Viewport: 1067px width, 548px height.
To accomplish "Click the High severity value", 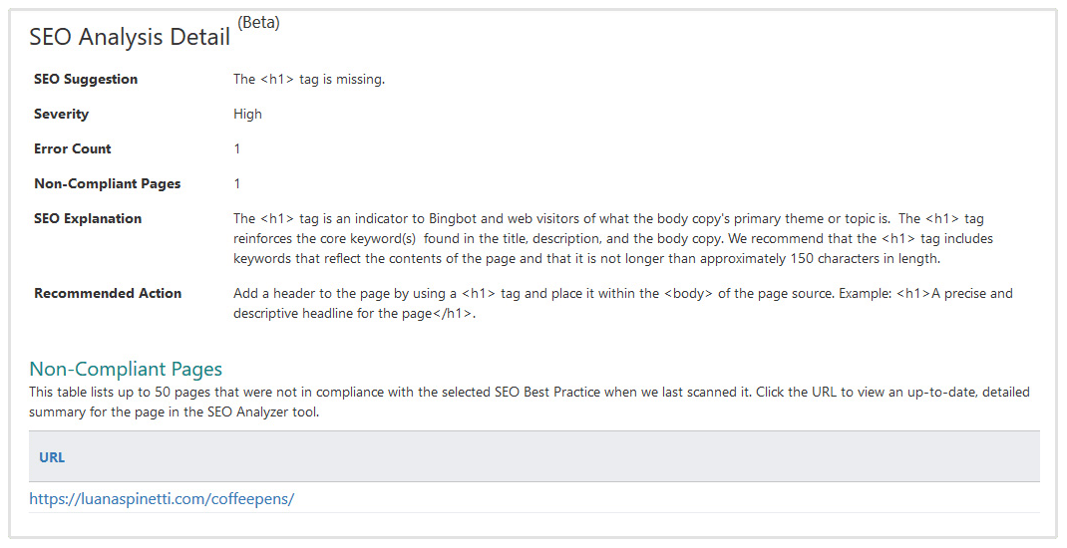I will [x=247, y=114].
